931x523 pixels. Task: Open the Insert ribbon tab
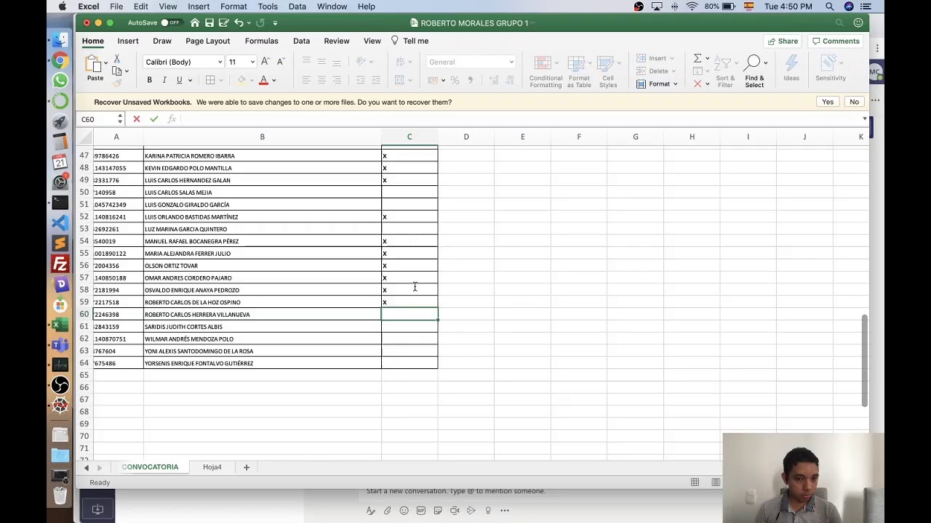click(x=128, y=41)
